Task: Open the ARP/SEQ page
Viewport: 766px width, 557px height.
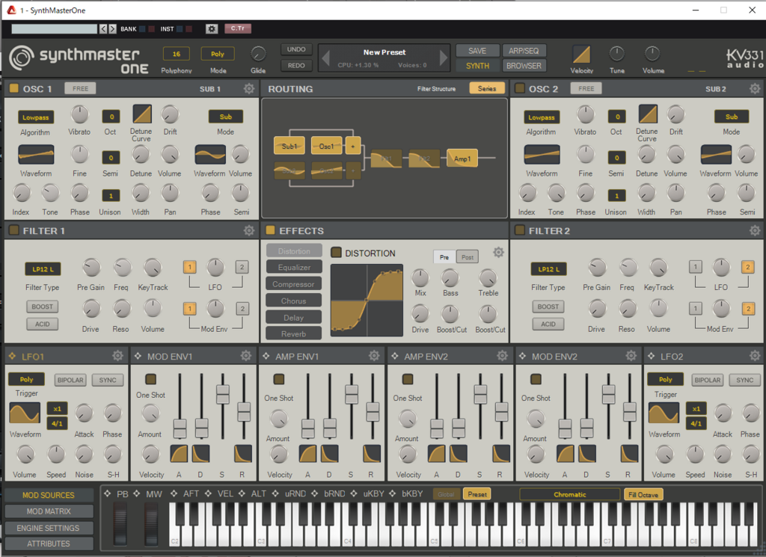Action: (524, 51)
